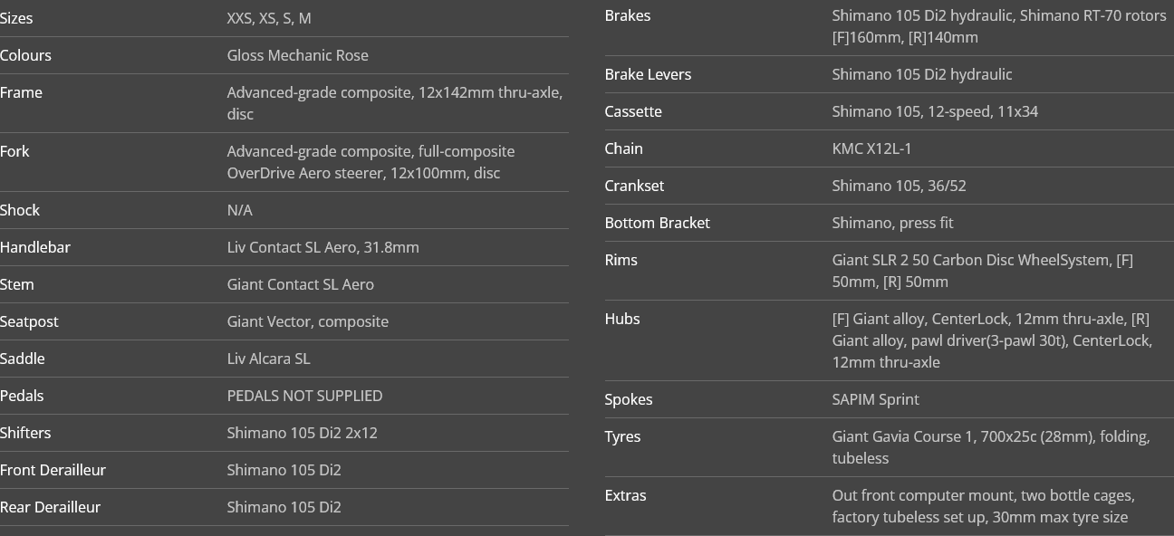Click the Bottom Bracket label
This screenshot has width=1174, height=536.
point(658,223)
